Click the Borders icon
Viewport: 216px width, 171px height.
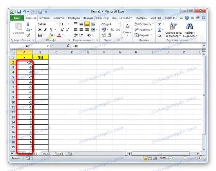point(40,35)
